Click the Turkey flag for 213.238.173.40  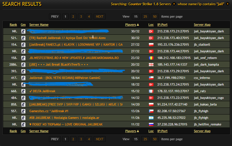[x=151, y=38]
